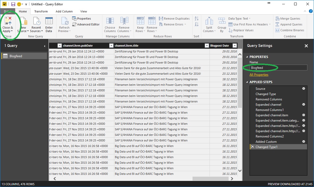The width and height of the screenshot is (314, 187).
Task: Open settings gear for Source step
Action: click(304, 89)
